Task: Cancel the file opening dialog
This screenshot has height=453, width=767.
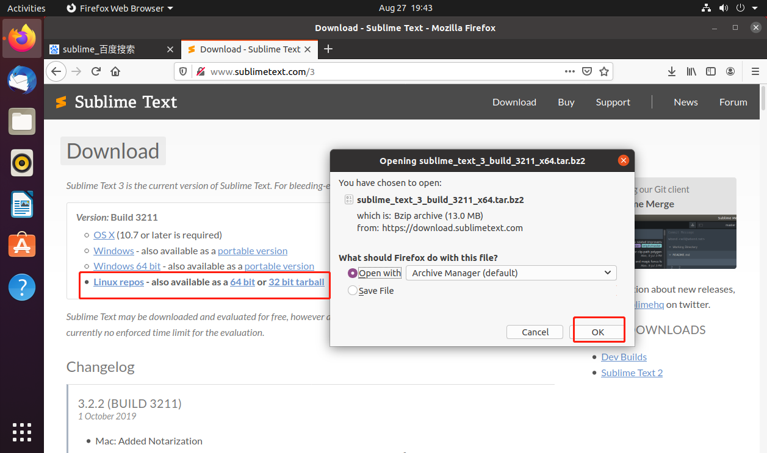Action: tap(535, 332)
